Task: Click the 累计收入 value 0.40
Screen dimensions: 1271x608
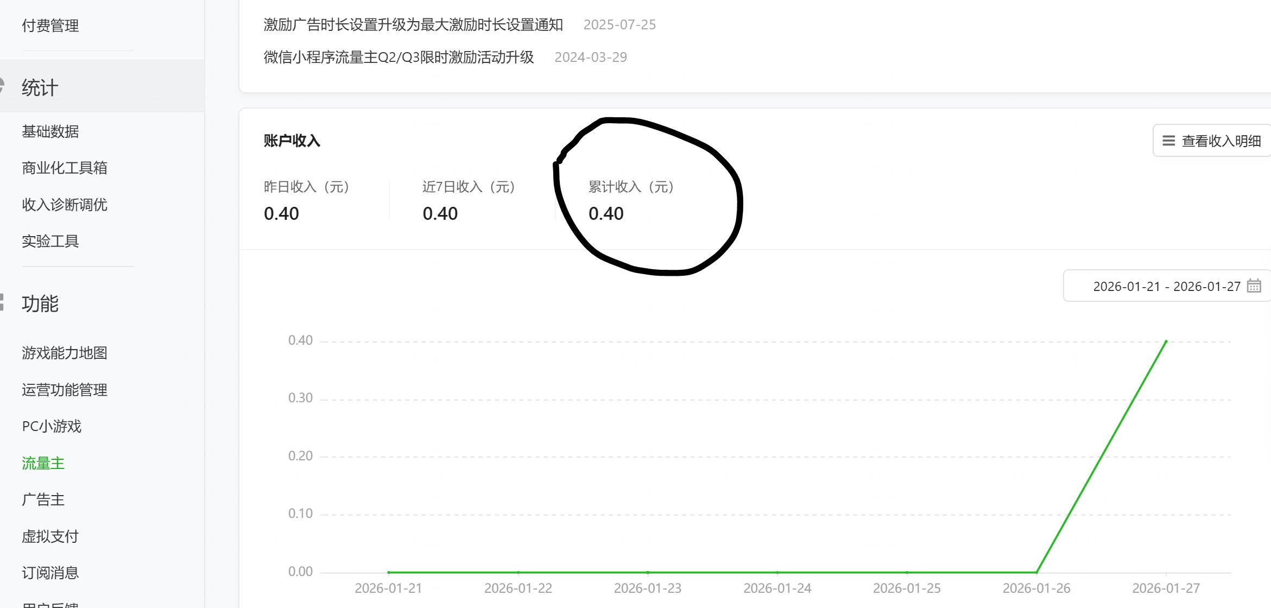Action: pyautogui.click(x=606, y=214)
